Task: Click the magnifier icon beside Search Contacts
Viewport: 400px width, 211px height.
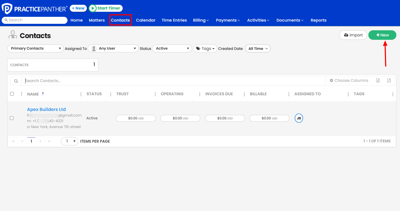Action: pos(16,80)
